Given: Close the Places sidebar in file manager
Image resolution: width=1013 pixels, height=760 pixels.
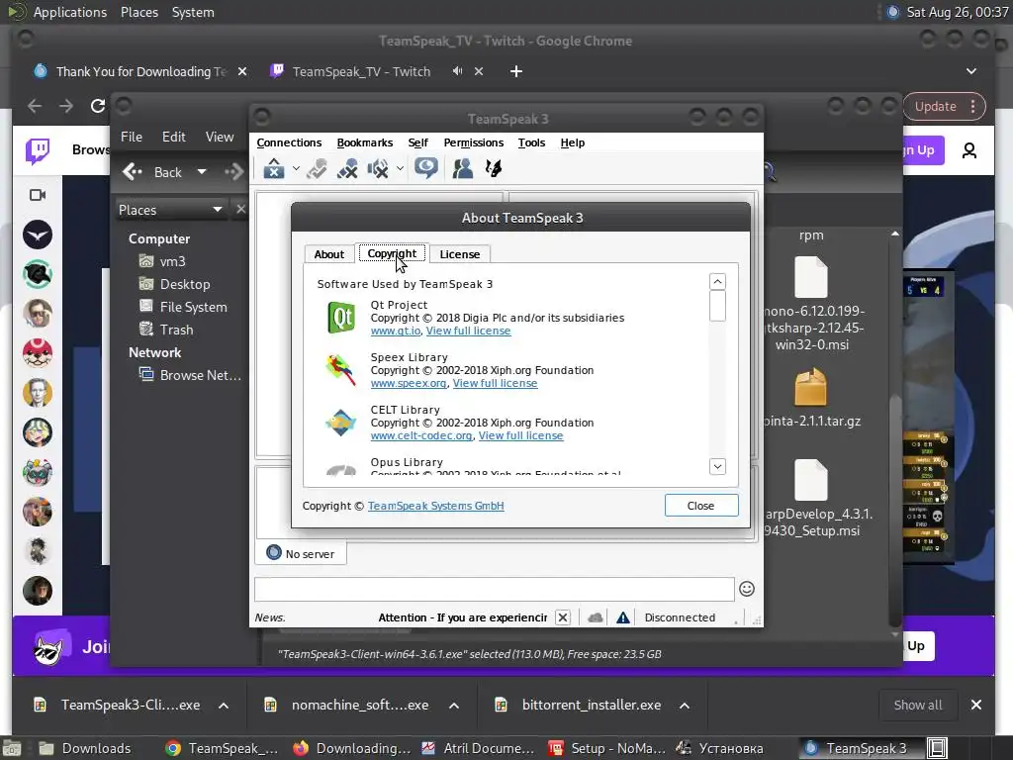Looking at the screenshot, I should pyautogui.click(x=240, y=210).
